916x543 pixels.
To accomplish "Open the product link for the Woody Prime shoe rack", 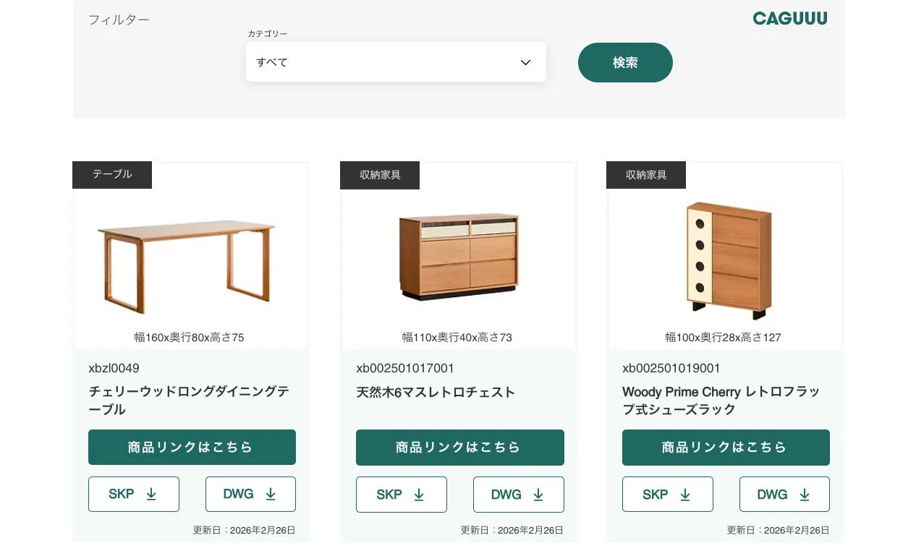I will click(x=726, y=447).
